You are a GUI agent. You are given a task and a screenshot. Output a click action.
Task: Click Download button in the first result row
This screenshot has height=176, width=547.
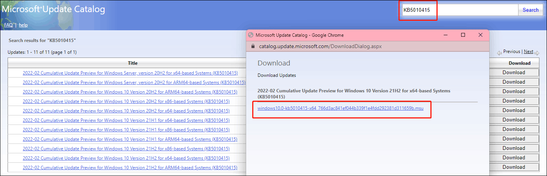click(514, 73)
